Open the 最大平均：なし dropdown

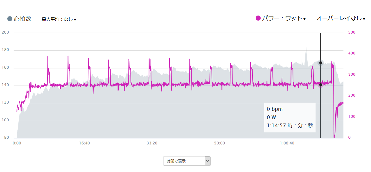[59, 19]
